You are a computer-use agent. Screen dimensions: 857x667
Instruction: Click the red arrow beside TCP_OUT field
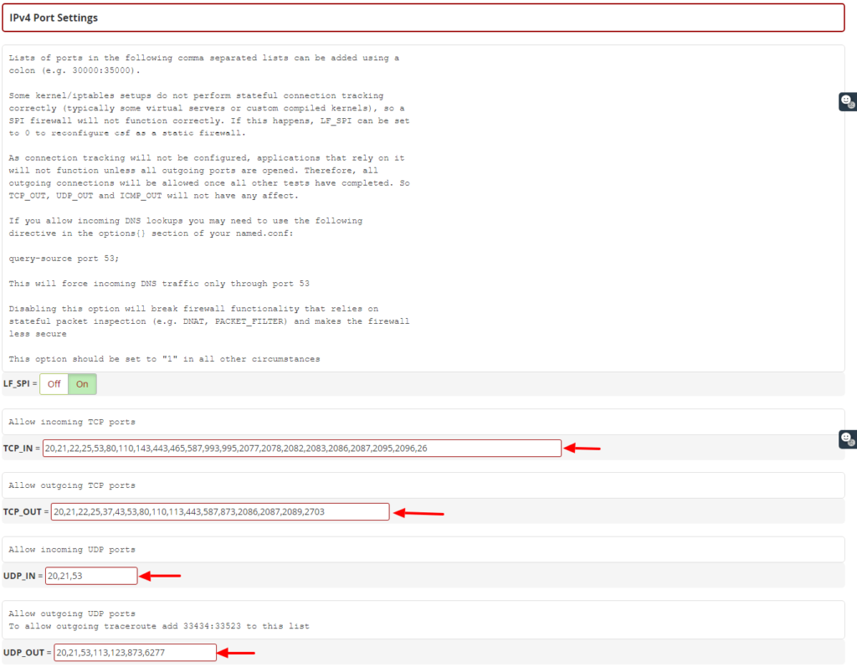[x=418, y=512]
